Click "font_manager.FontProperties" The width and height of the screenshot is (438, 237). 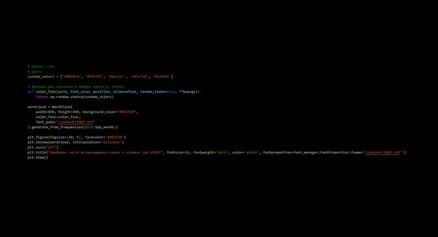pos(321,153)
